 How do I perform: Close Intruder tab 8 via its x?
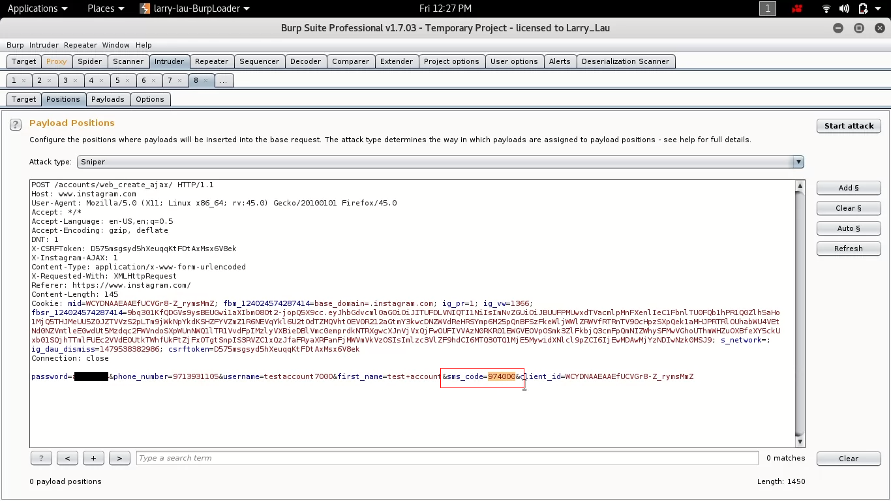(205, 81)
